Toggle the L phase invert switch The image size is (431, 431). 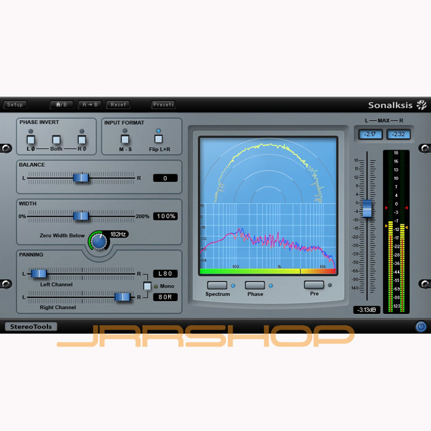pos(31,140)
